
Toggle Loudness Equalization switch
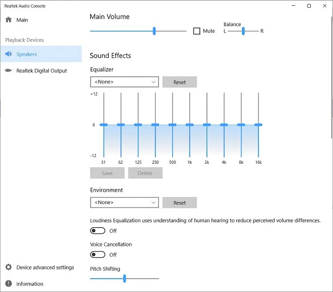tap(98, 231)
